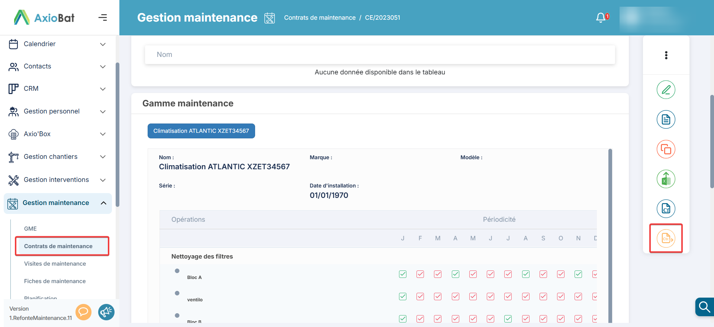This screenshot has width=714, height=327.
Task: Toggle April checkbox for Bloc A
Action: 456,274
